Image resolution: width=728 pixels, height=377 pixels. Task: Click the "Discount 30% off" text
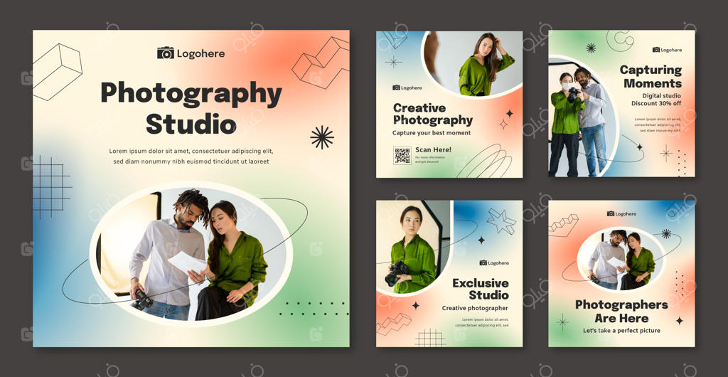pos(655,104)
